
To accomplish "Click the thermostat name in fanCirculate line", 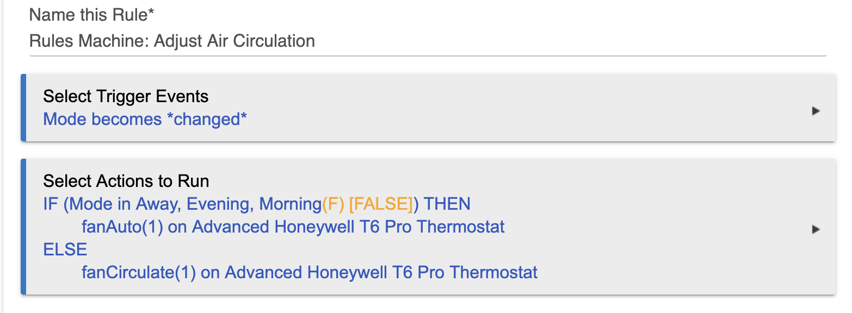I will click(x=381, y=272).
